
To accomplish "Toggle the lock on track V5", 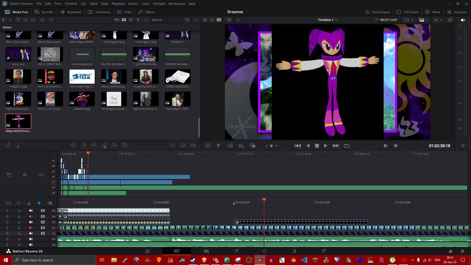I will tap(19, 211).
